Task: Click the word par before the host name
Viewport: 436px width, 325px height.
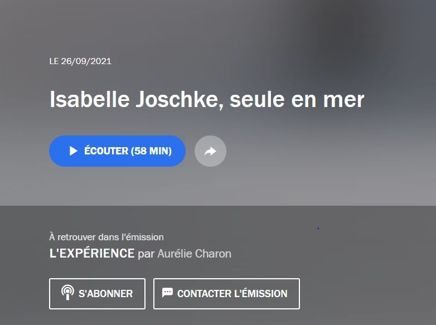Action: pos(146,254)
